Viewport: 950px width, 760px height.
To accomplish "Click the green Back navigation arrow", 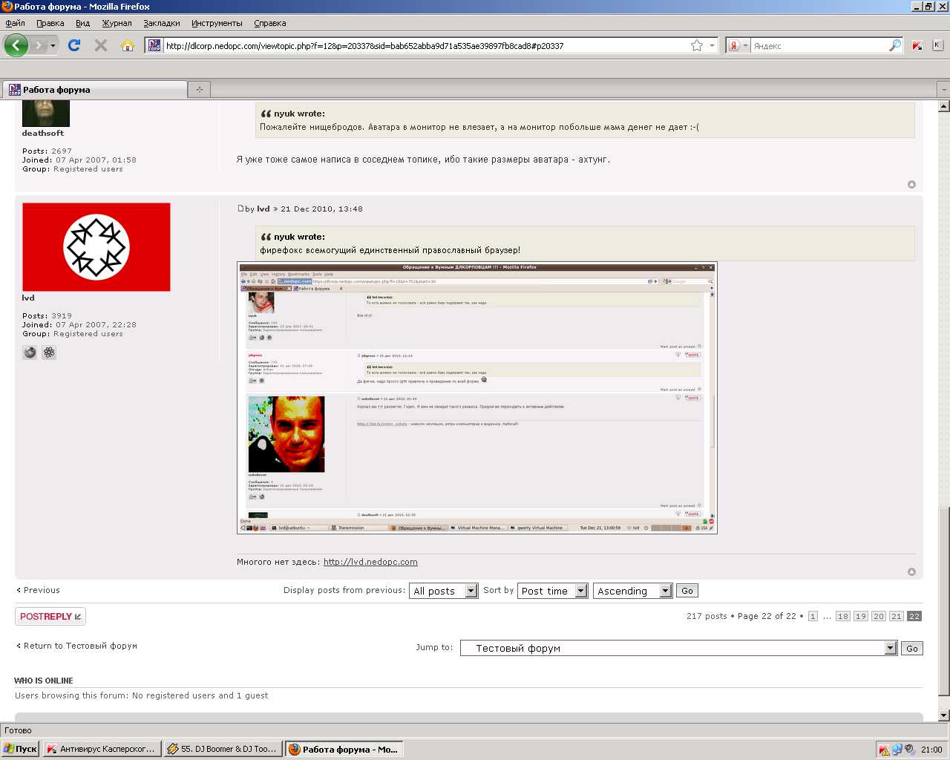I will pyautogui.click(x=16, y=45).
